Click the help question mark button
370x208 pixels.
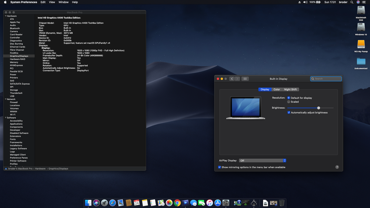tap(337, 167)
